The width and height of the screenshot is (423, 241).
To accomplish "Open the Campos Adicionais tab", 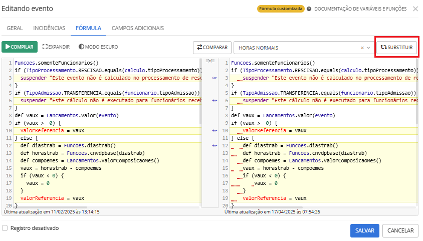I will (x=138, y=28).
